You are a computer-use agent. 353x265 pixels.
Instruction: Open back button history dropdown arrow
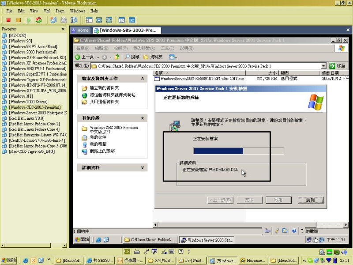click(98, 57)
